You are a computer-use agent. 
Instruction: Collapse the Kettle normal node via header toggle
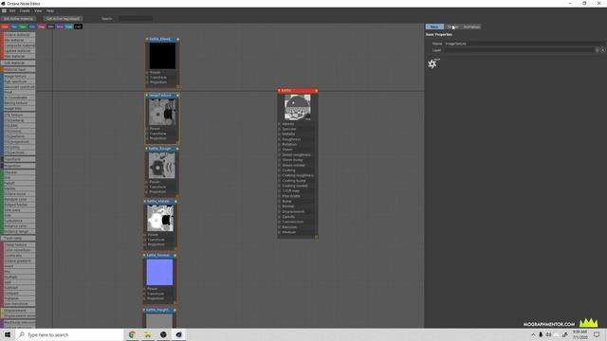(144, 256)
